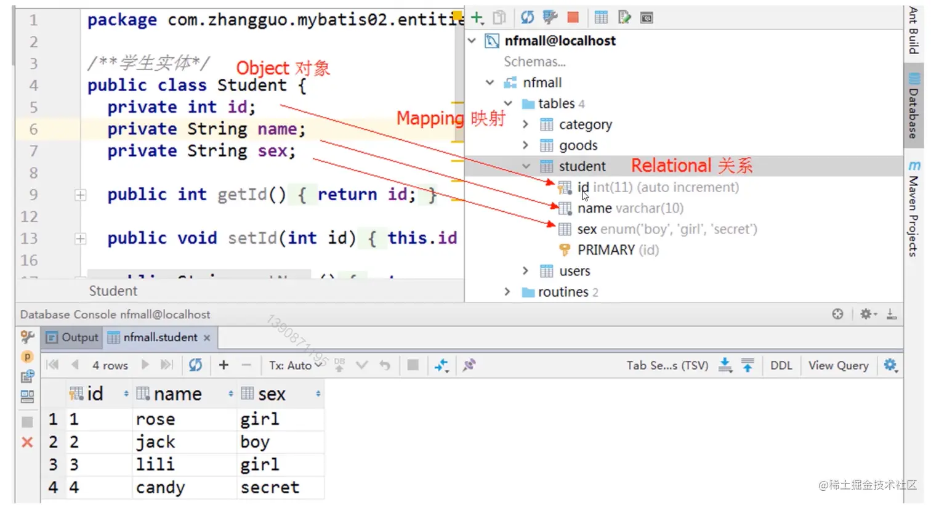The width and height of the screenshot is (931, 505).
Task: Collapse the nfmall@localhost data source node
Action: click(472, 41)
